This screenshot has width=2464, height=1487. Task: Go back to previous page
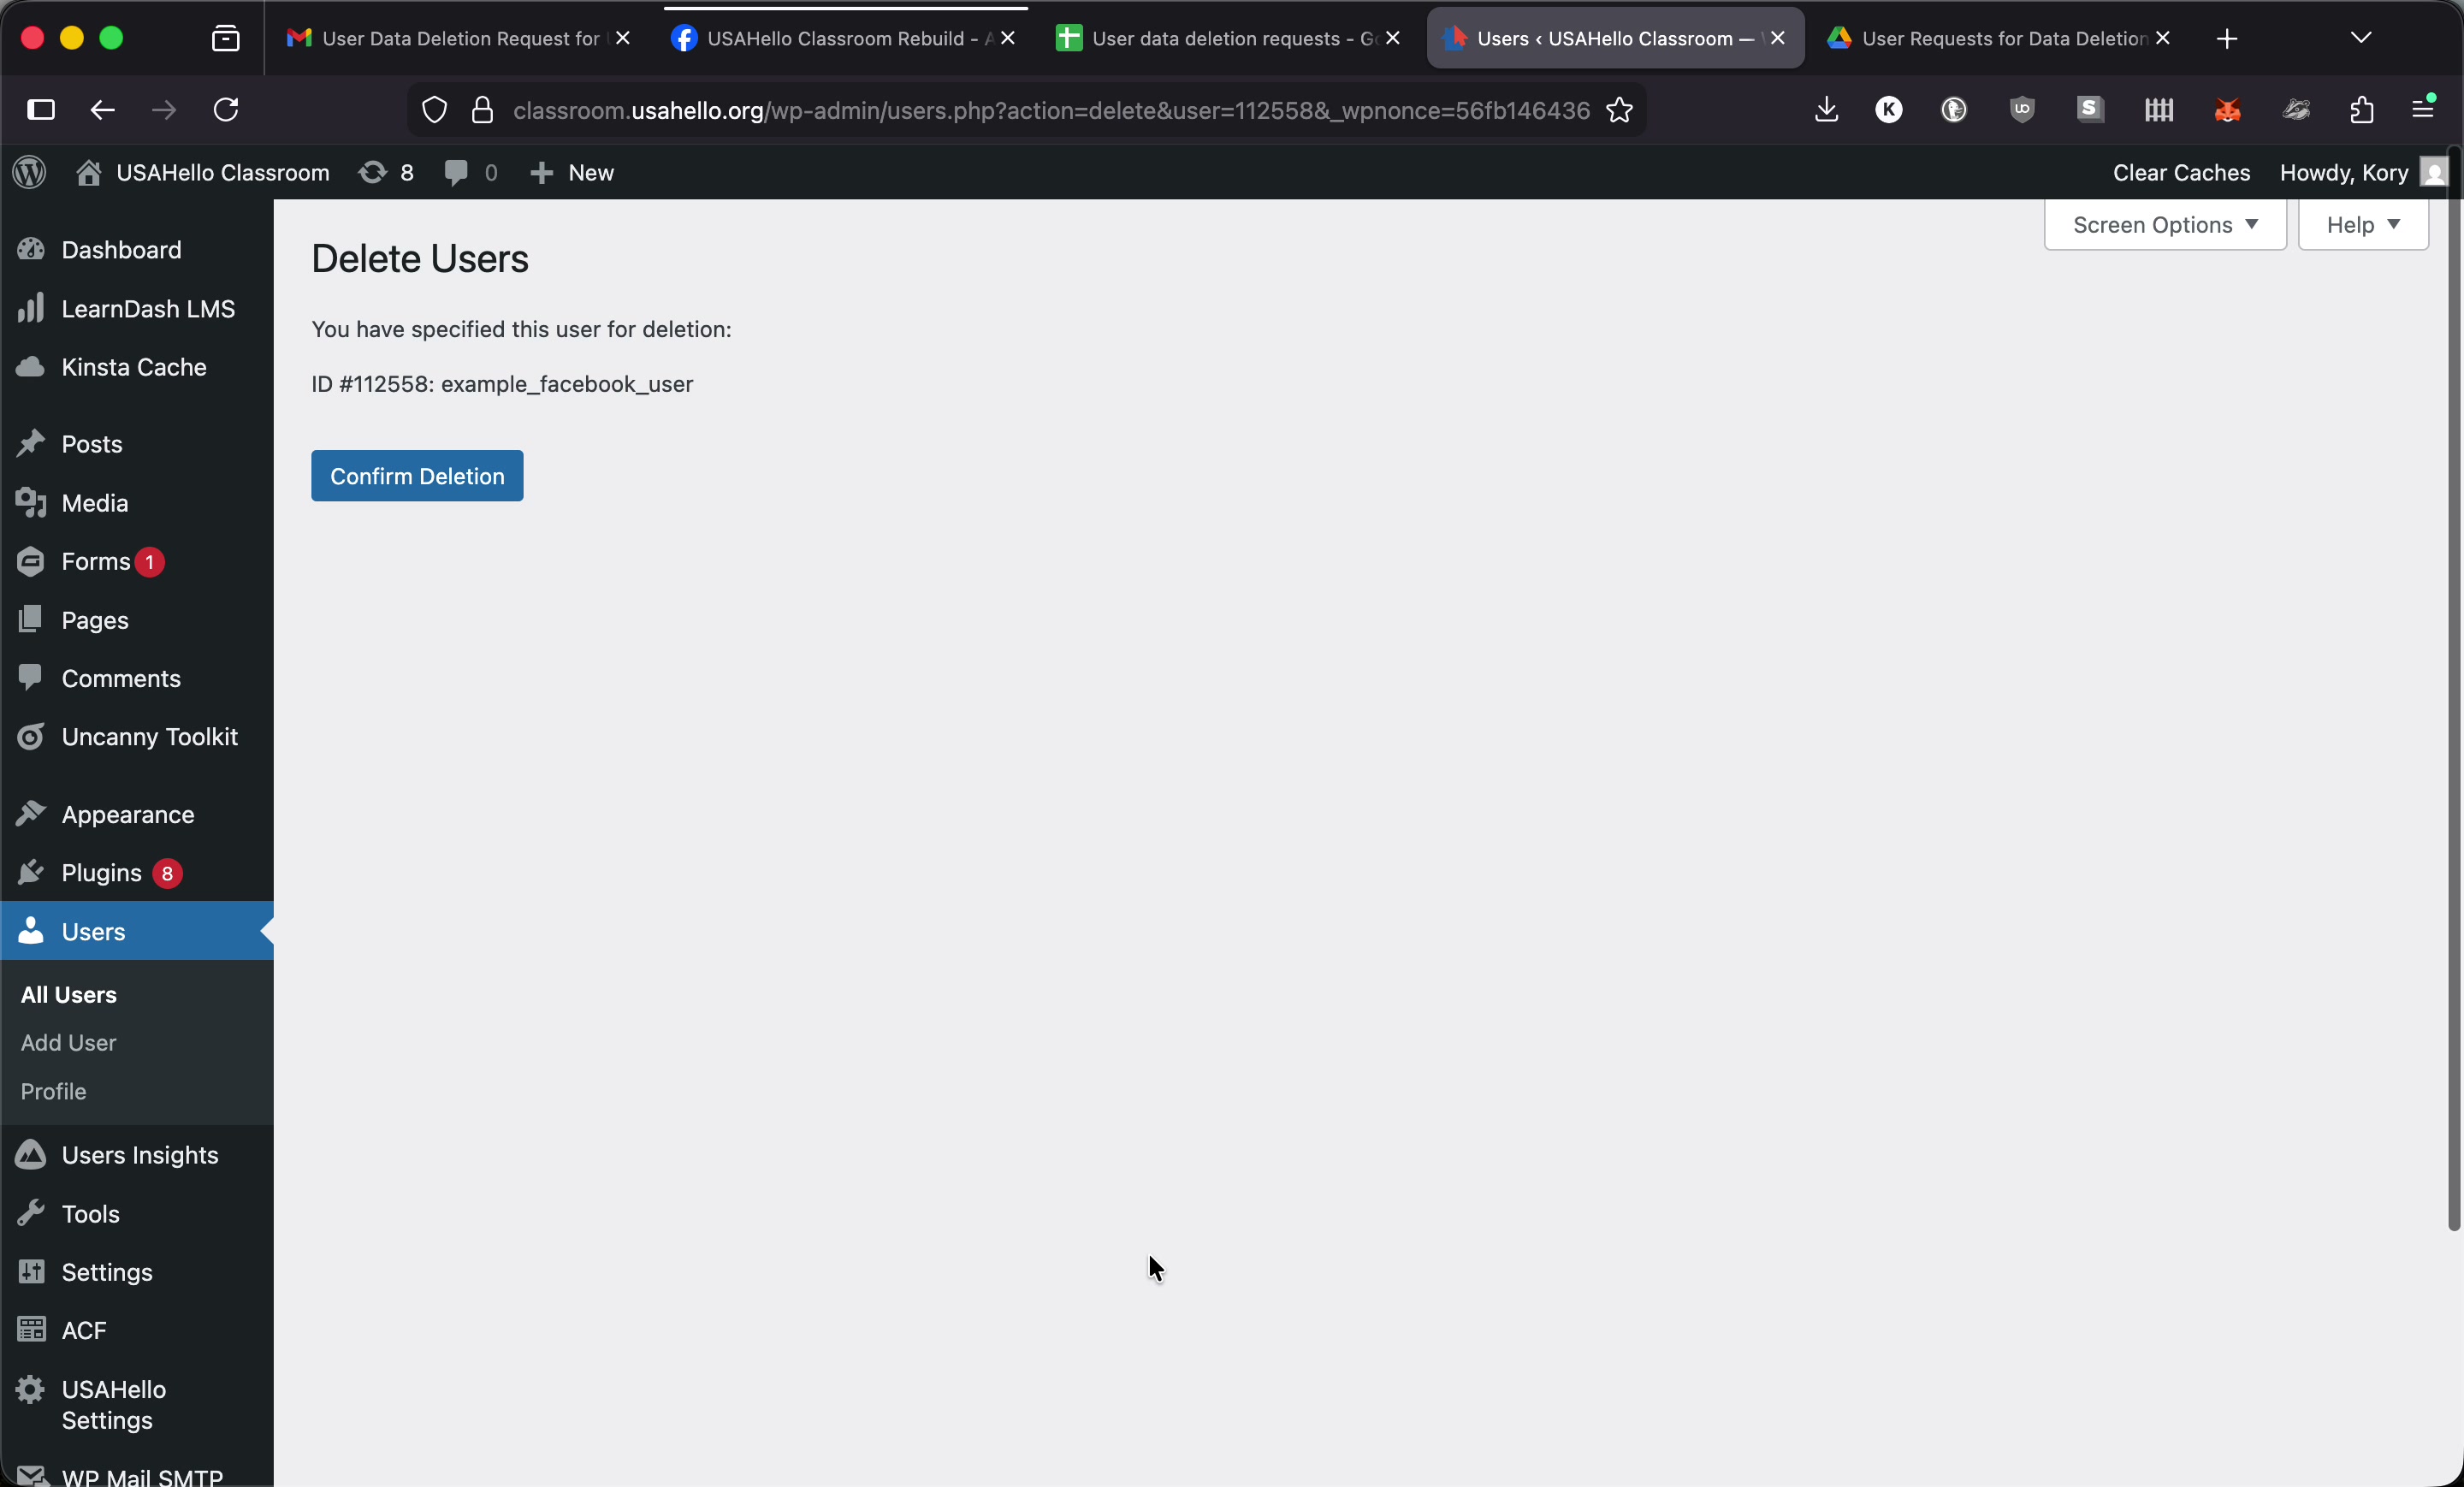pyautogui.click(x=103, y=110)
